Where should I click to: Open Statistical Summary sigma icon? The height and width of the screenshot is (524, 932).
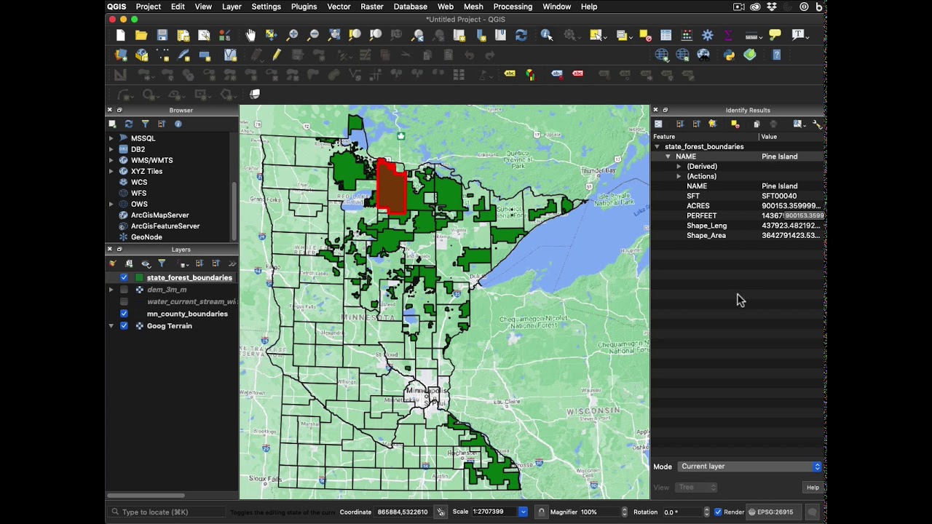point(728,35)
